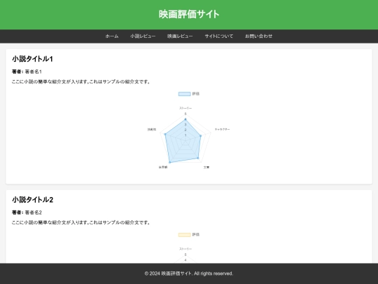Click the ストーリー axis label in 小説タイトル2 chart
The width and height of the screenshot is (378, 284).
[185, 249]
